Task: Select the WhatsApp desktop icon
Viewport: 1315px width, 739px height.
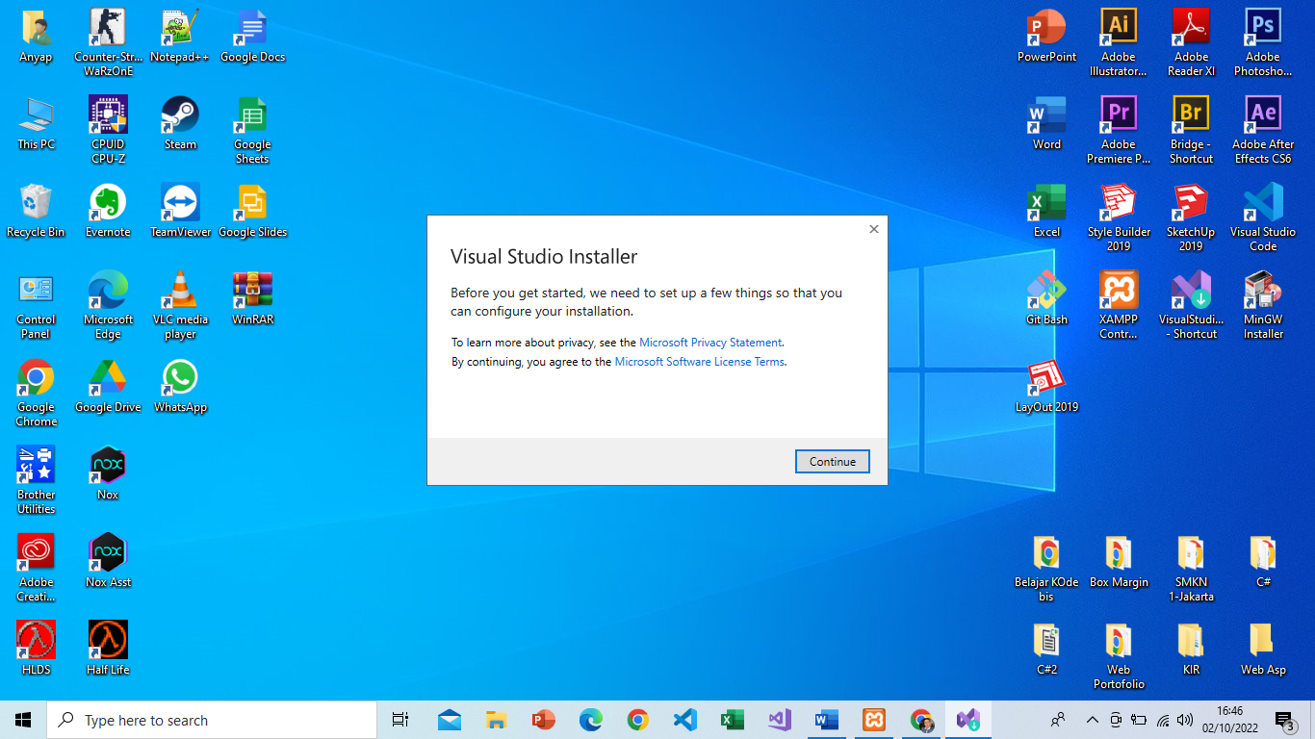Action: click(x=180, y=387)
